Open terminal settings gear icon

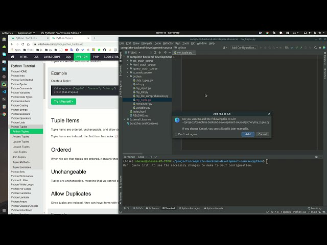(x=316, y=157)
